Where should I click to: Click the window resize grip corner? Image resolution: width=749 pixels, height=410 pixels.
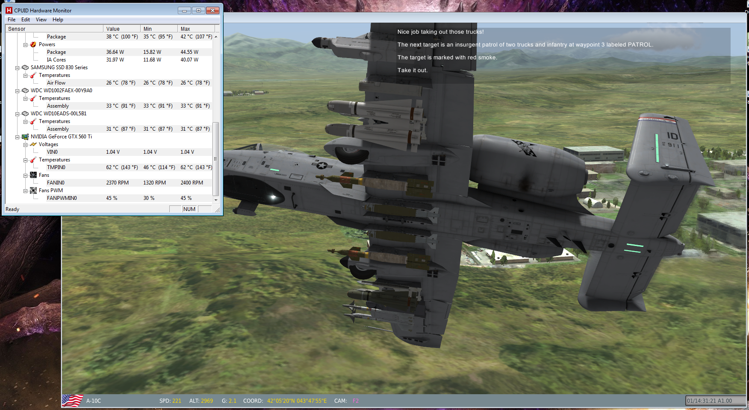point(217,209)
